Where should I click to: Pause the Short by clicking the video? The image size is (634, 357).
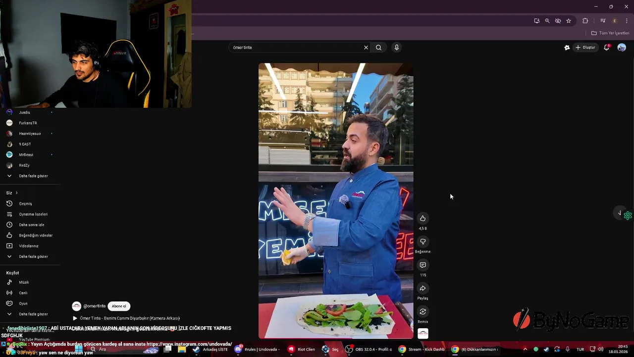point(336,201)
